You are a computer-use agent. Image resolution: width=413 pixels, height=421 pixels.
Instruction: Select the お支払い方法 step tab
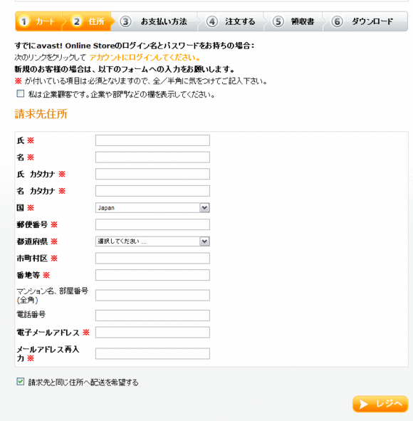pyautogui.click(x=155, y=21)
